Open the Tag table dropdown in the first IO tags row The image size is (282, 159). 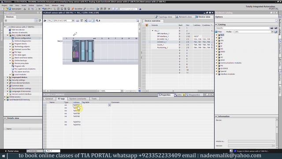point(109,105)
